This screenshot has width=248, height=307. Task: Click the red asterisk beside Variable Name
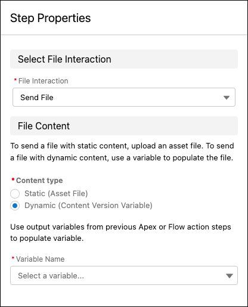click(13, 258)
